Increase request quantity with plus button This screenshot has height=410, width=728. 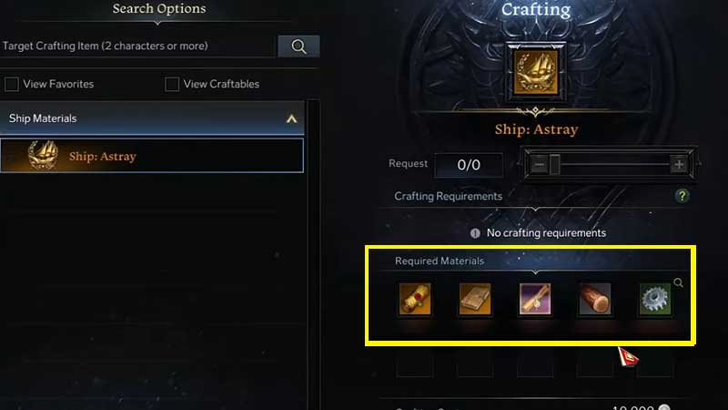coord(679,164)
